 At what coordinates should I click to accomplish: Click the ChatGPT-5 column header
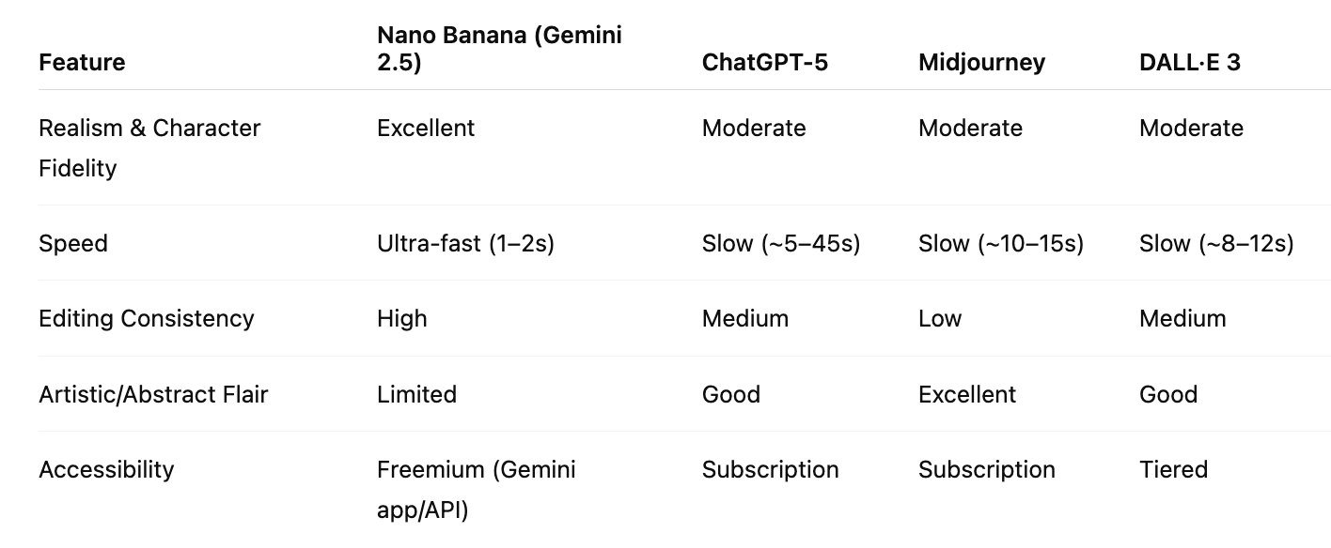(765, 63)
